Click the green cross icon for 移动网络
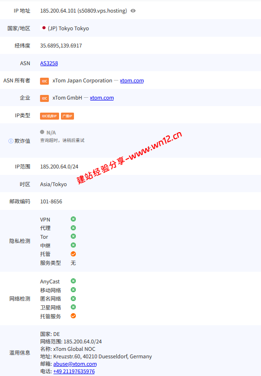261x376 pixels. 74,289
